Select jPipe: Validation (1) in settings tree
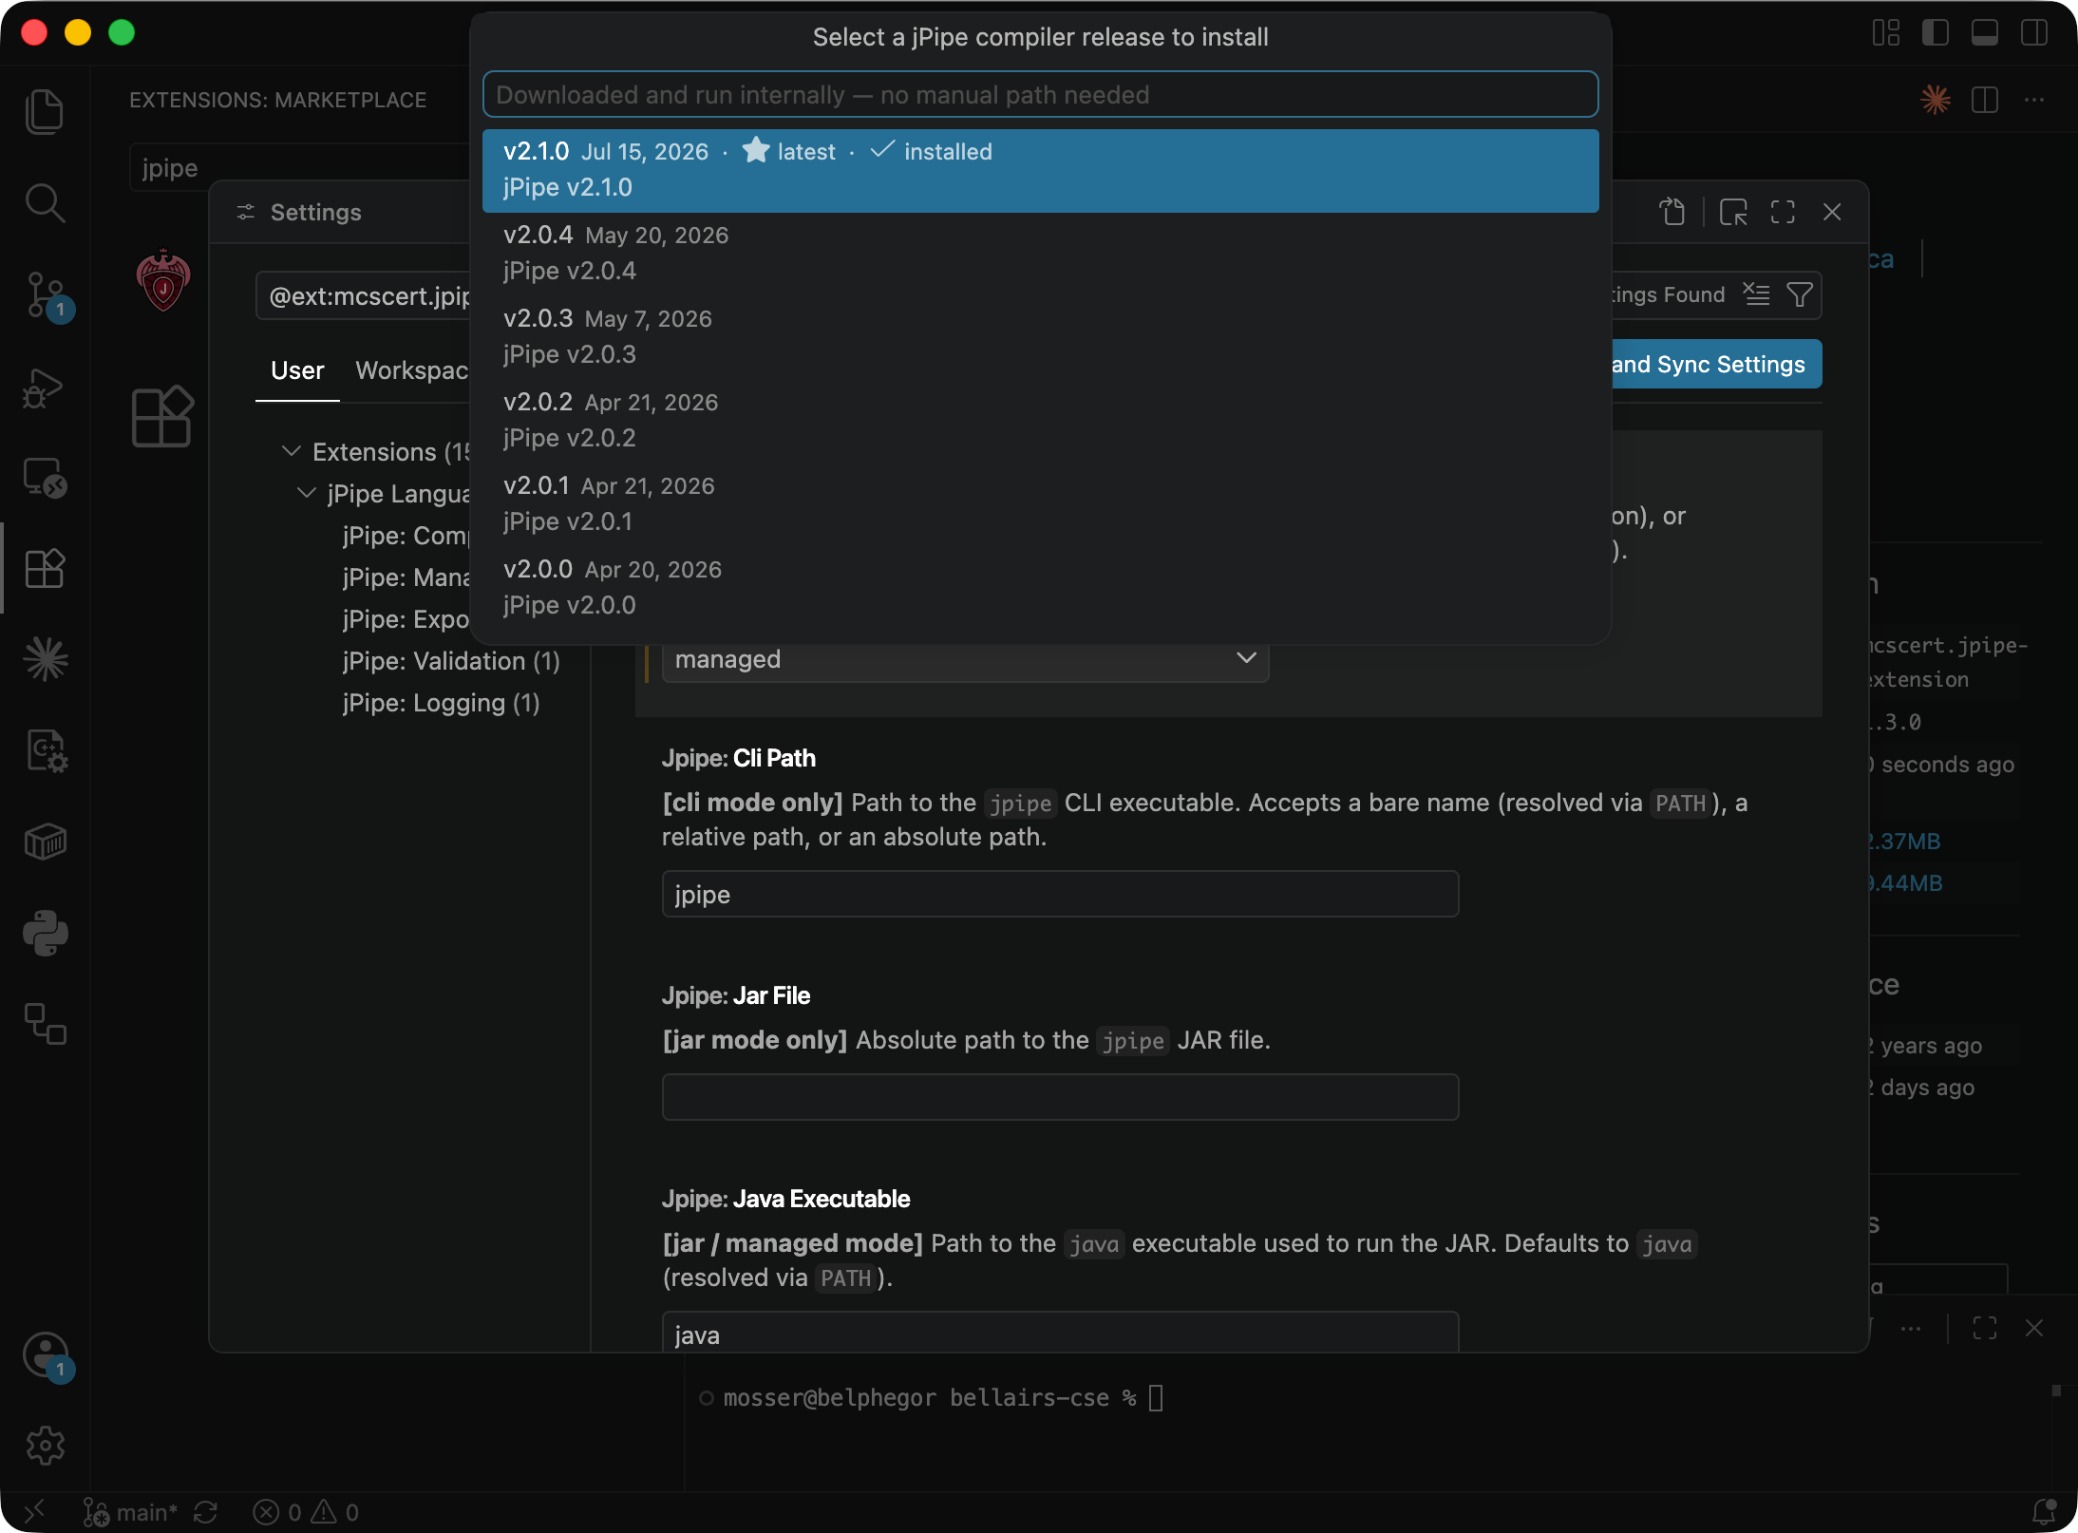This screenshot has height=1533, width=2078. pyautogui.click(x=451, y=661)
